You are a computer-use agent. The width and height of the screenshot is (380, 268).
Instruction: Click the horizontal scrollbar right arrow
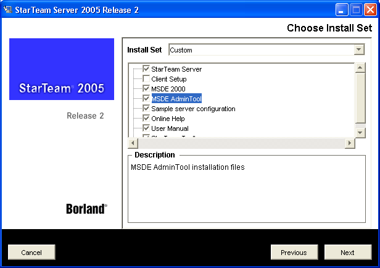[x=350, y=143]
